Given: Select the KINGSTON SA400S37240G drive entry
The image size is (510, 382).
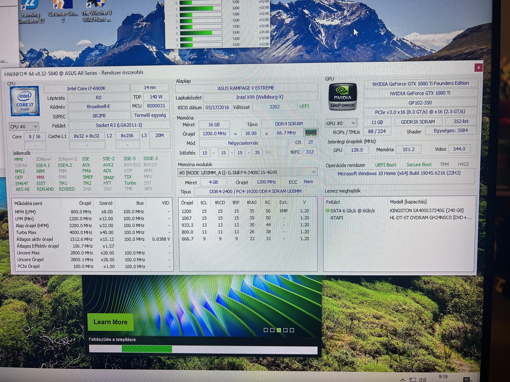Looking at the screenshot, I should pos(426,210).
